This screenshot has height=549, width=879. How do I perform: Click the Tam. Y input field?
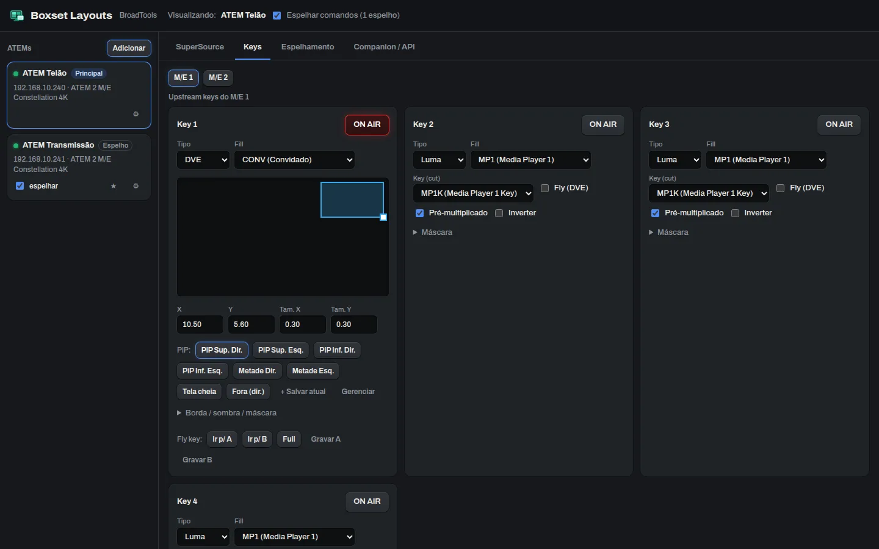coord(354,325)
